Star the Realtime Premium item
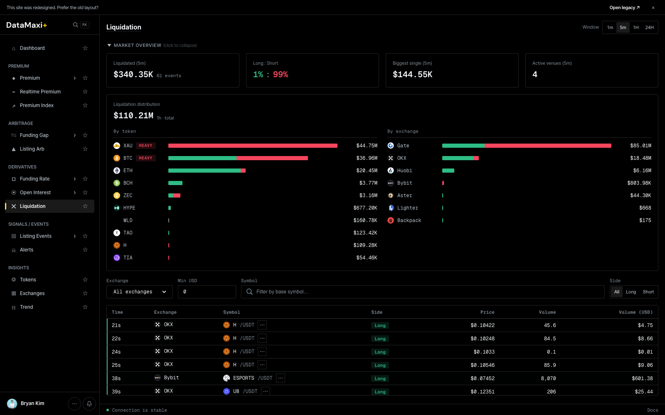The width and height of the screenshot is (665, 415). coord(85,92)
